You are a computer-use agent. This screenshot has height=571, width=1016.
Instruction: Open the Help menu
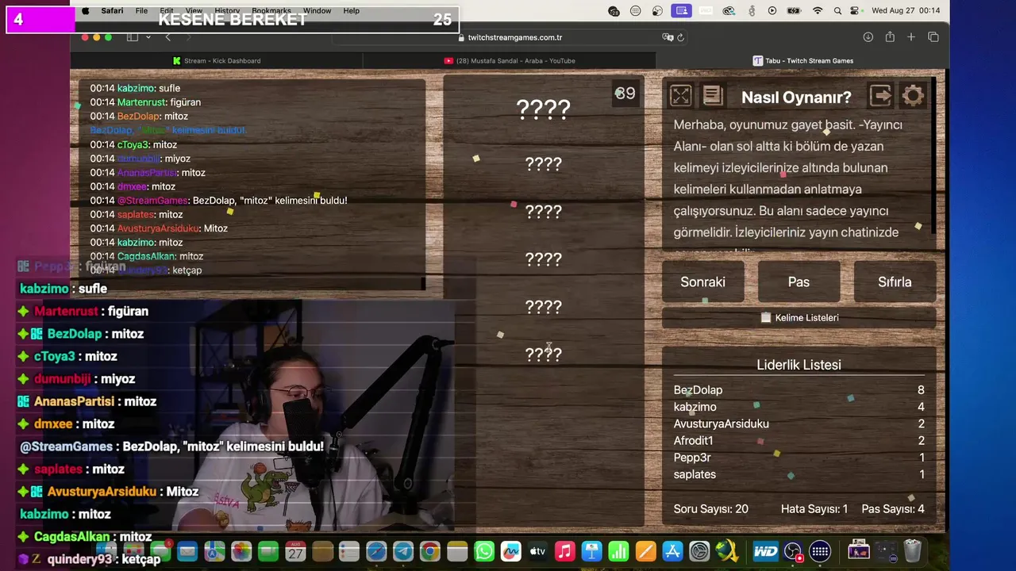click(351, 11)
